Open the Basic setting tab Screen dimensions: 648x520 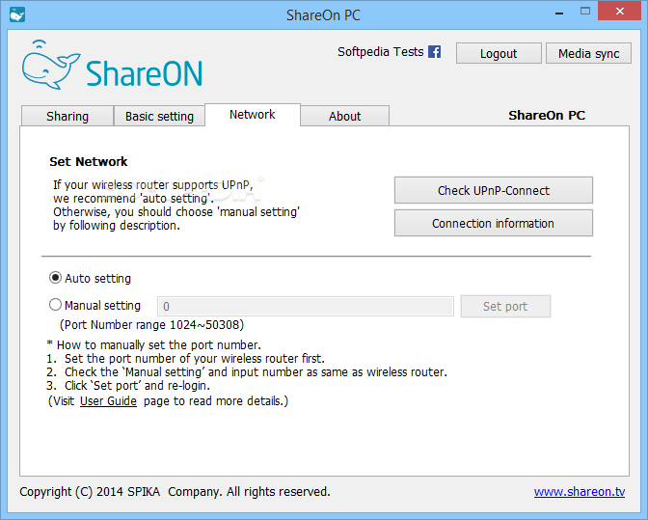click(x=159, y=116)
